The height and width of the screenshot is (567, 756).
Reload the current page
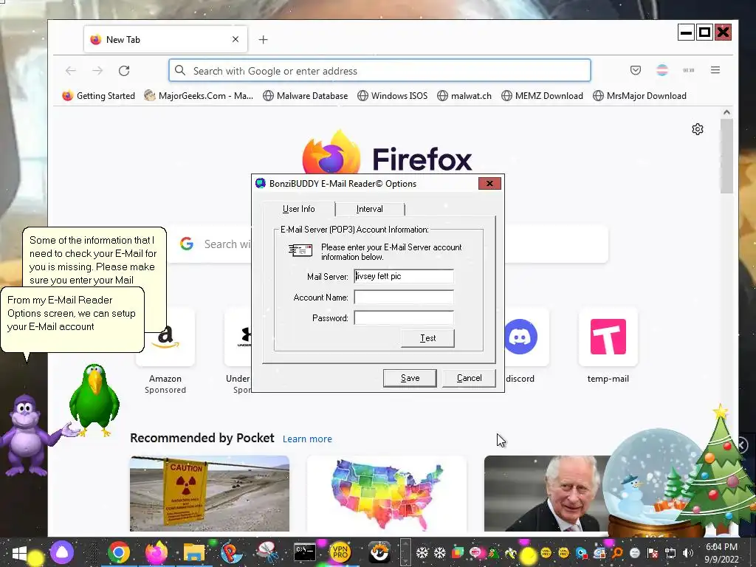pos(124,71)
